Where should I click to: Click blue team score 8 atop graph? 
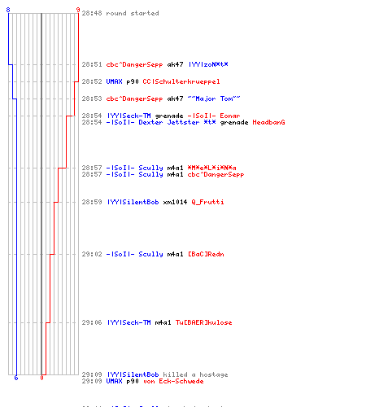(x=8, y=10)
